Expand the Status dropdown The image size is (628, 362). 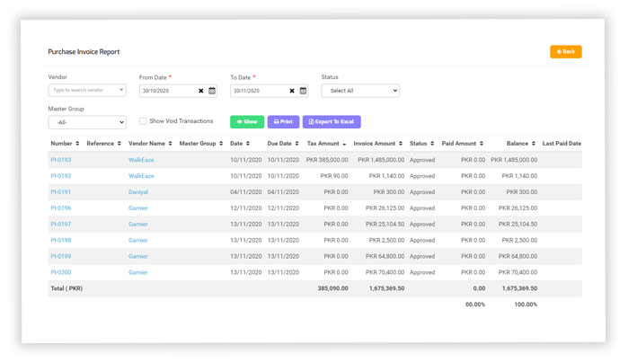(x=359, y=91)
